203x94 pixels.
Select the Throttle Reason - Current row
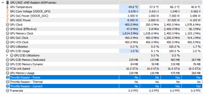[x=102, y=86]
